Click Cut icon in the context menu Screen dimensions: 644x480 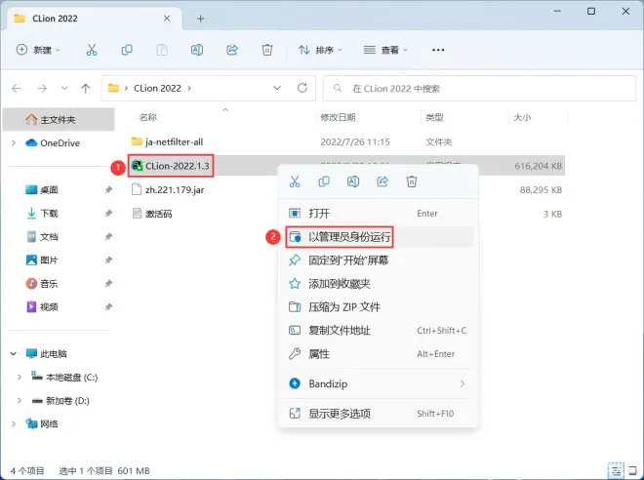point(295,181)
